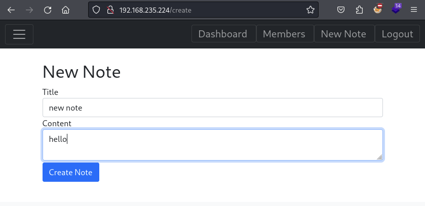Screen dimensions: 425x206
Task: Focus the Content text area
Action: [x=212, y=145]
